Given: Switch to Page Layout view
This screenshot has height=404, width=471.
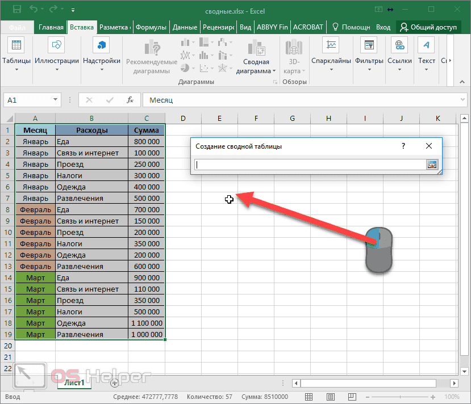Looking at the screenshot, I should pyautogui.click(x=330, y=396).
